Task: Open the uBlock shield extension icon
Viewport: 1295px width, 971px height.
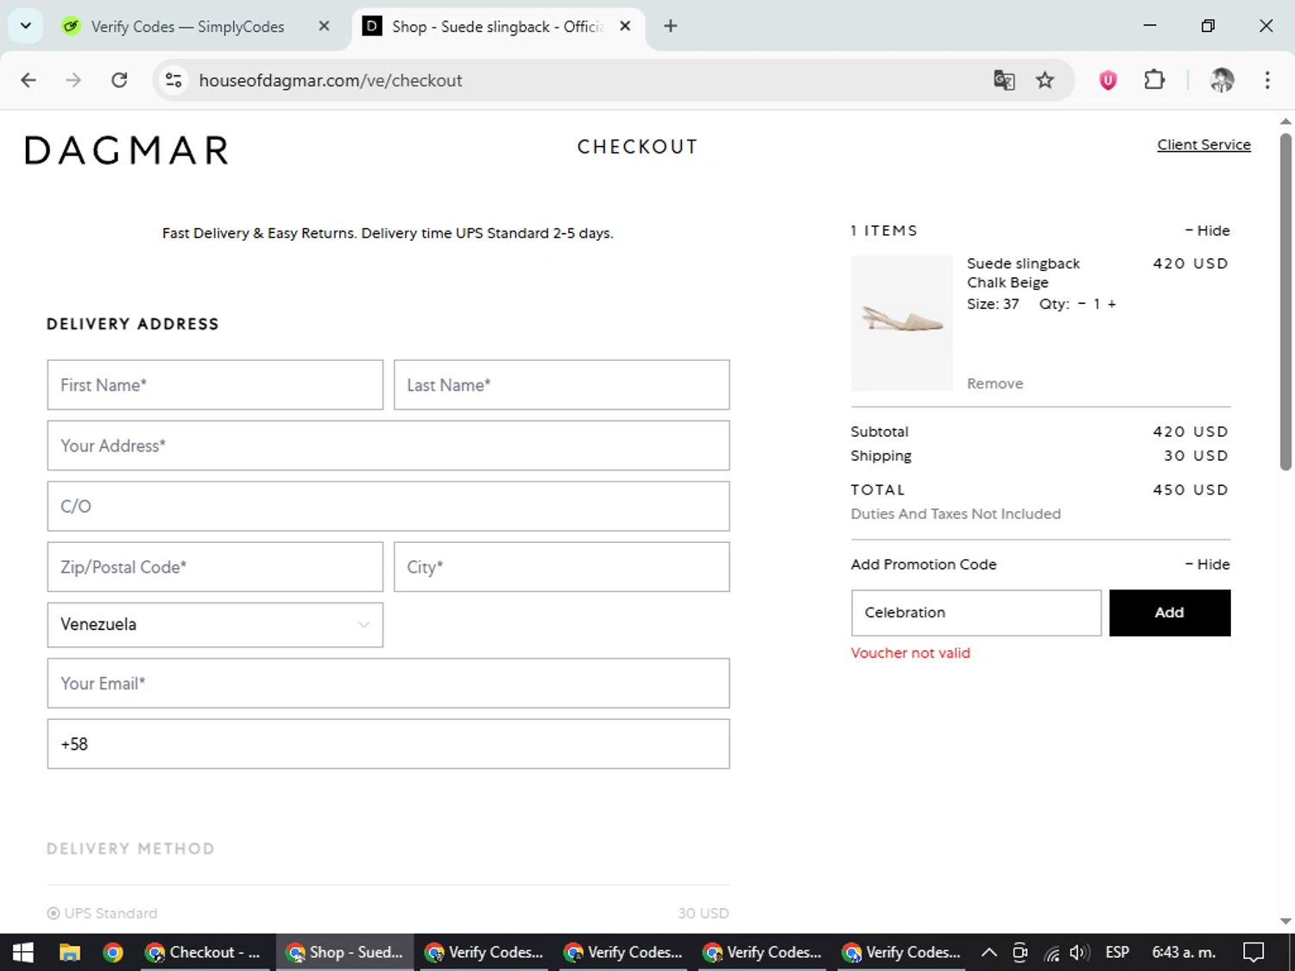Action: click(x=1108, y=80)
